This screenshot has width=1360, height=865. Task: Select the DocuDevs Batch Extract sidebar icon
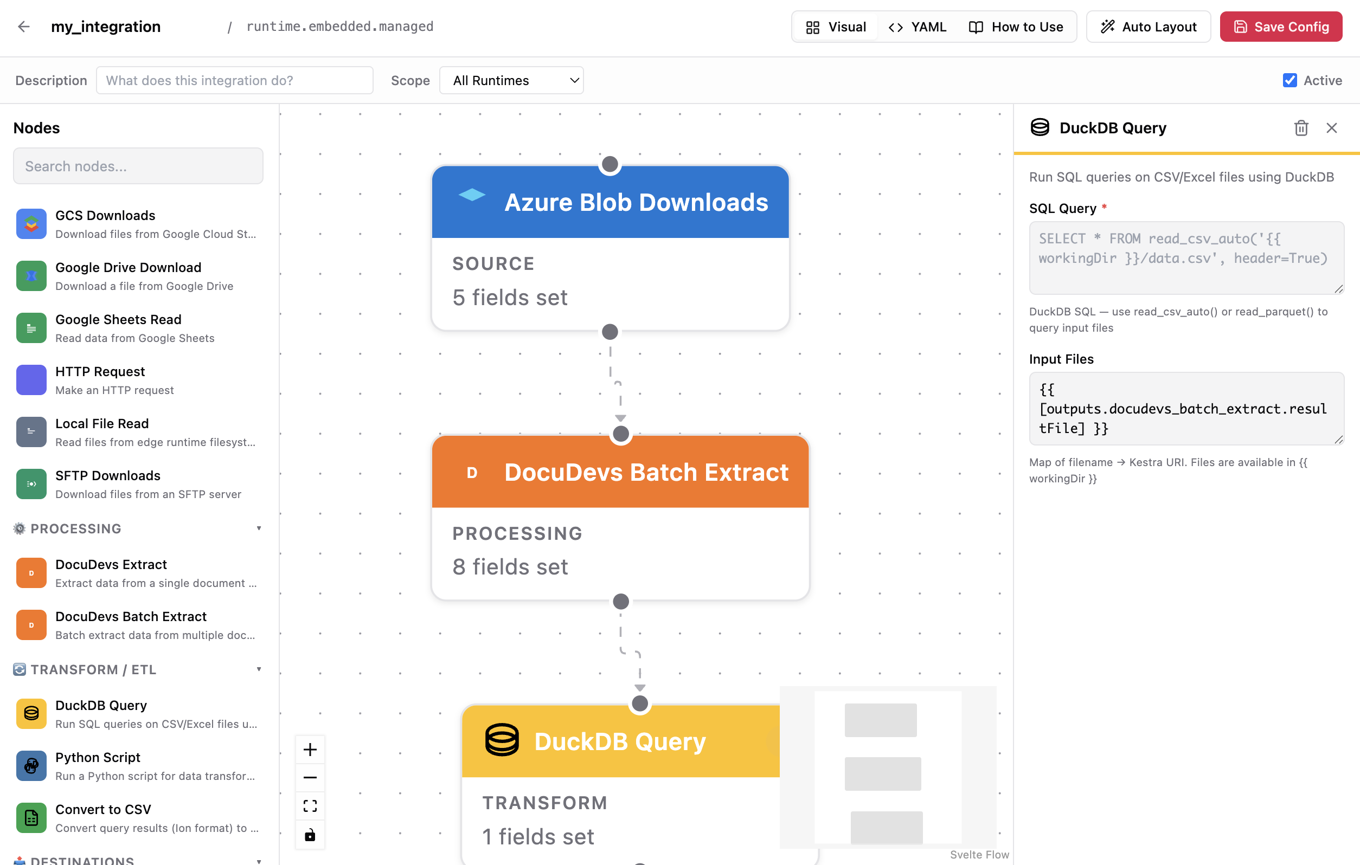[x=31, y=625]
